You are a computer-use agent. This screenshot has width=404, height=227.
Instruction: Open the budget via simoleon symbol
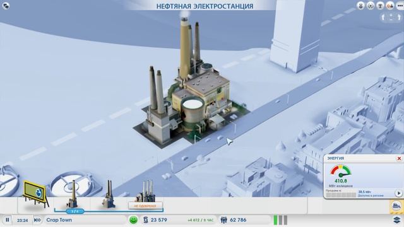[x=146, y=220]
